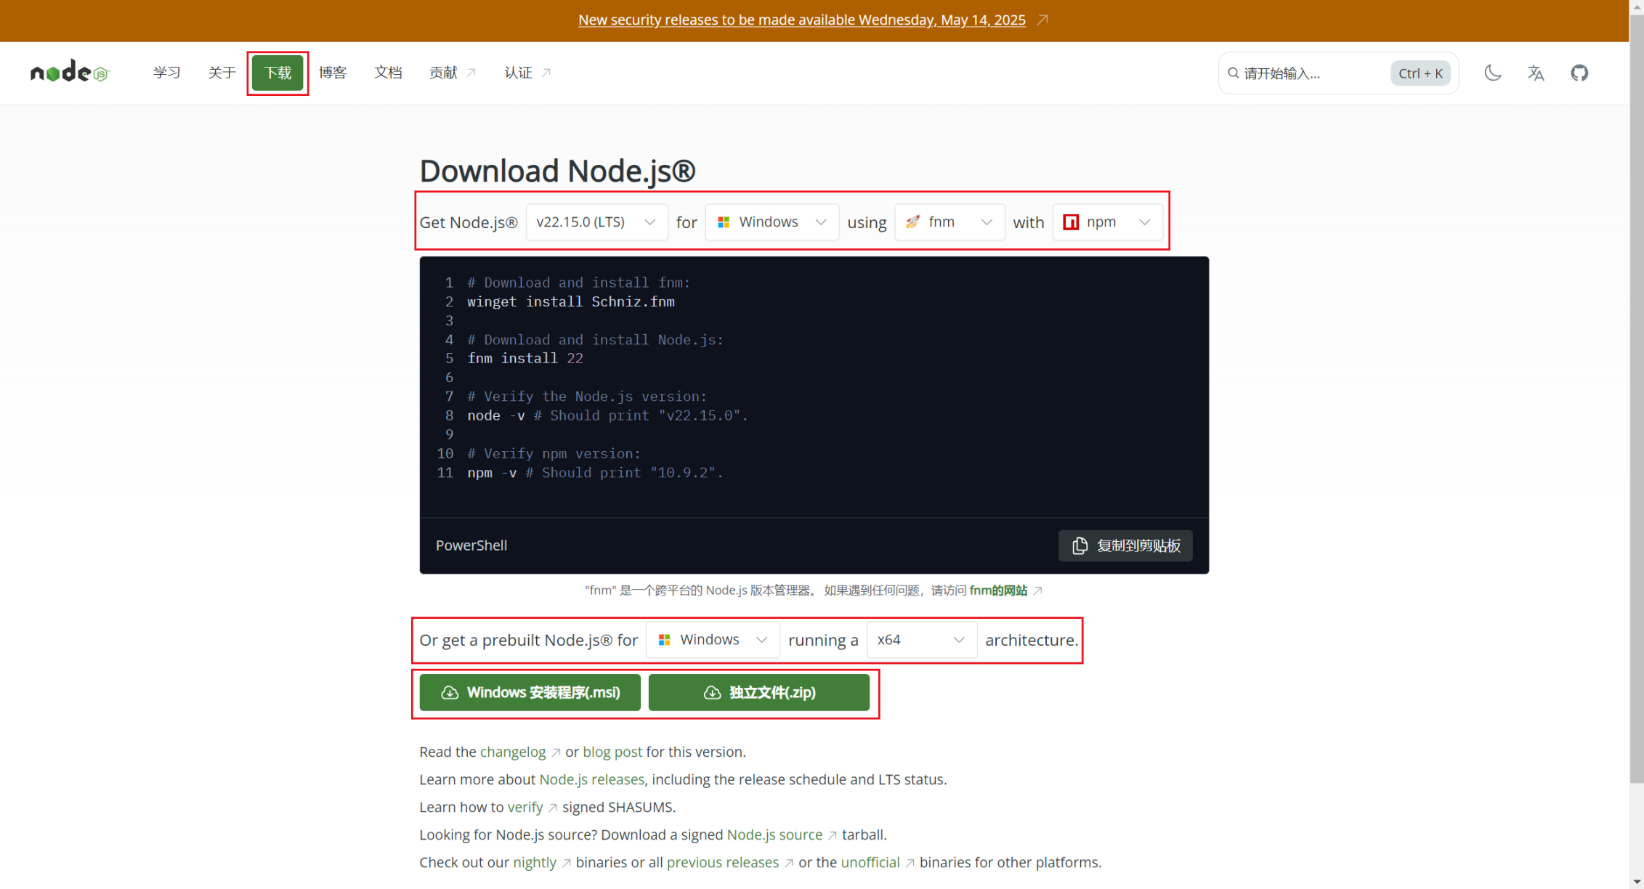This screenshot has width=1644, height=889.
Task: Open the 下载 navigation tab
Action: click(x=278, y=73)
